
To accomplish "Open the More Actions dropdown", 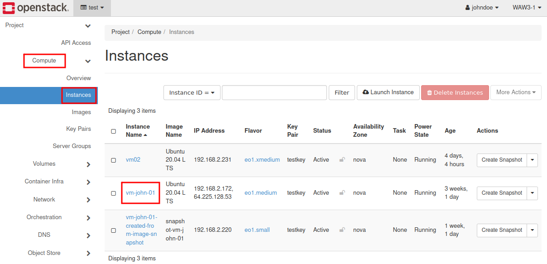I will 515,92.
